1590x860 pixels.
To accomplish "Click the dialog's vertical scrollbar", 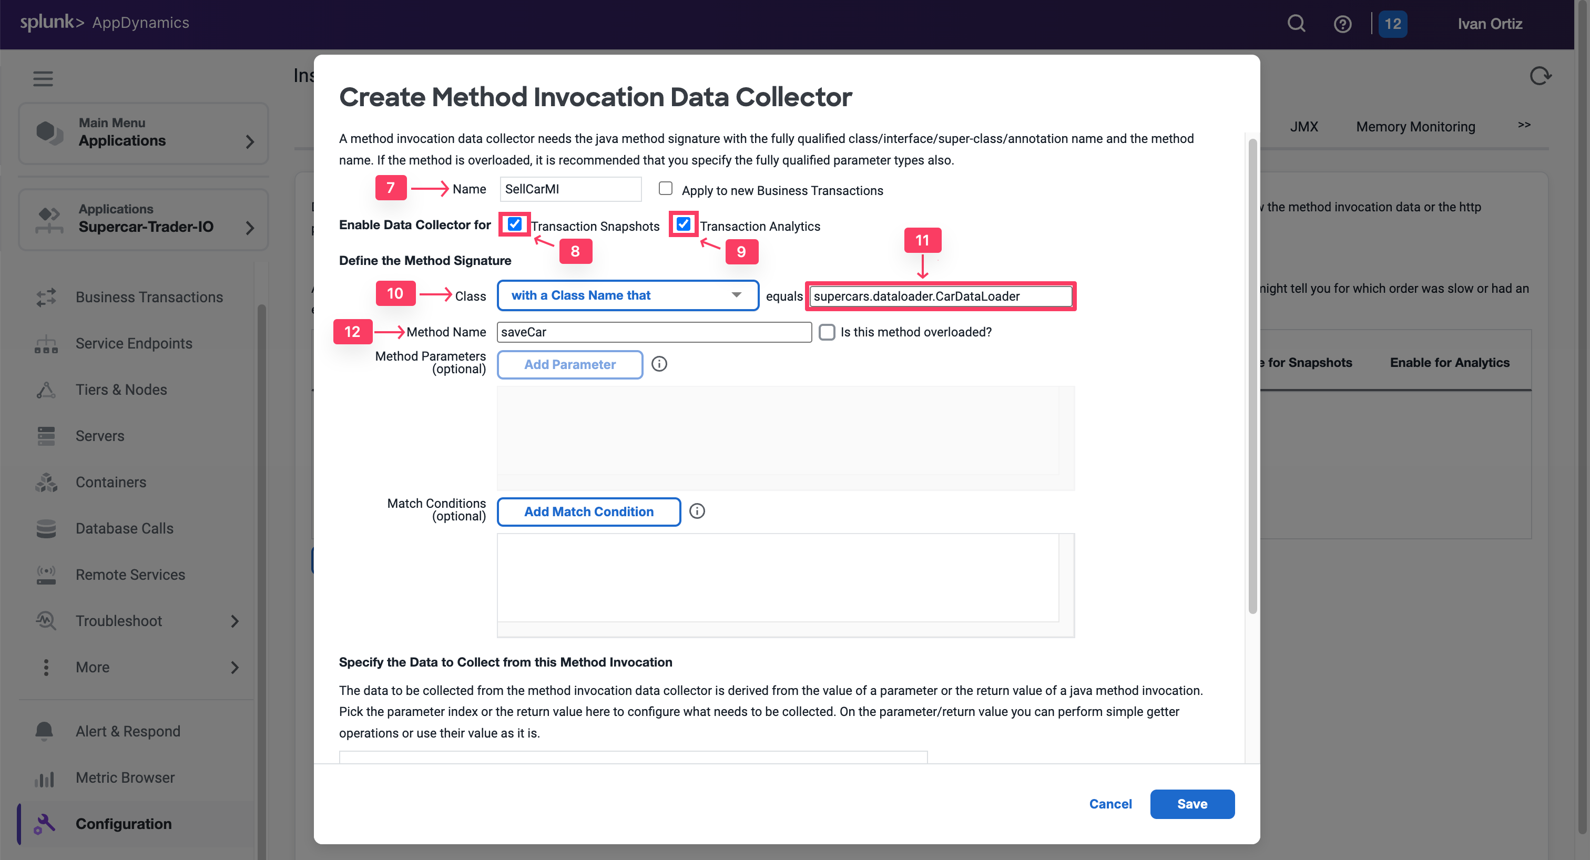I will (1252, 376).
